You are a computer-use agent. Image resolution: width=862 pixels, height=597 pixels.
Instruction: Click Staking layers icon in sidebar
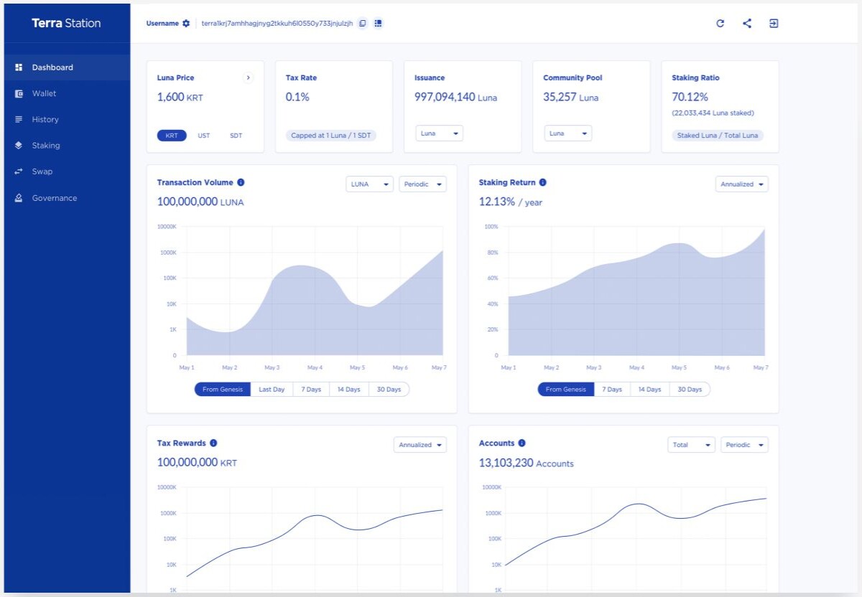pyautogui.click(x=19, y=146)
